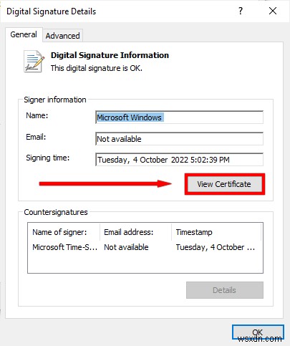Click the Name of signer column header
The image size is (290, 346).
pos(64,232)
